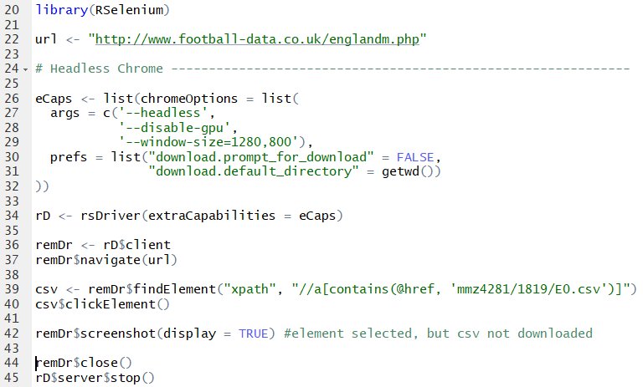The image size is (643, 387).
Task: Click line number 39 in gutter
Action: point(12,289)
